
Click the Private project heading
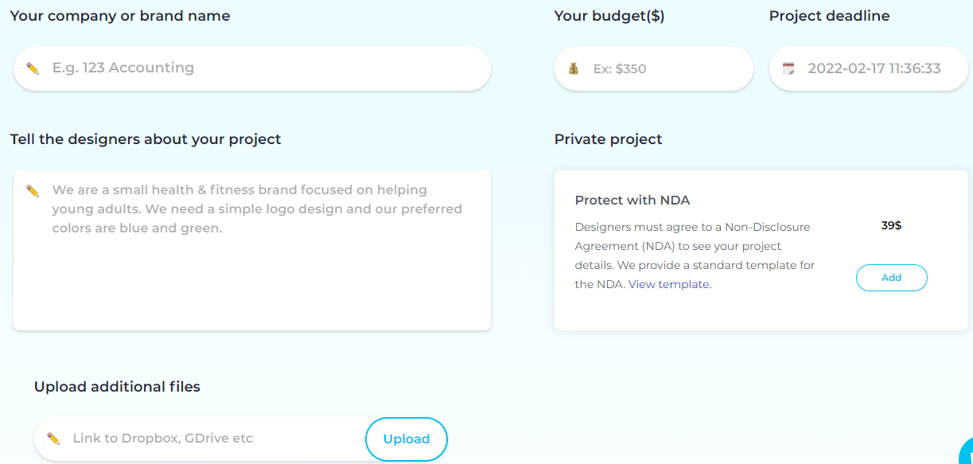point(609,139)
